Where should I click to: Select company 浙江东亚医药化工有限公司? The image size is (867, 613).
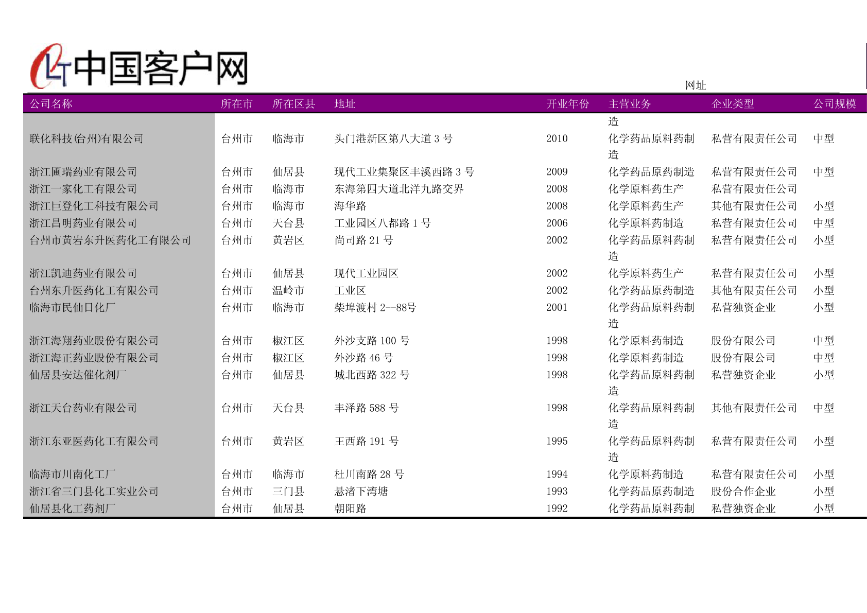point(94,441)
